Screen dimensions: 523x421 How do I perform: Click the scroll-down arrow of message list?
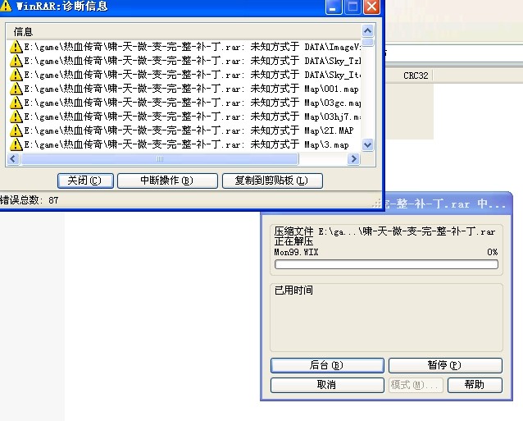click(x=367, y=145)
